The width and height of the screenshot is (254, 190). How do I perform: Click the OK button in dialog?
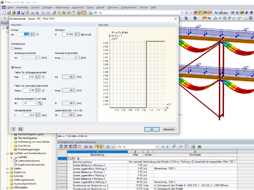[x=152, y=129]
